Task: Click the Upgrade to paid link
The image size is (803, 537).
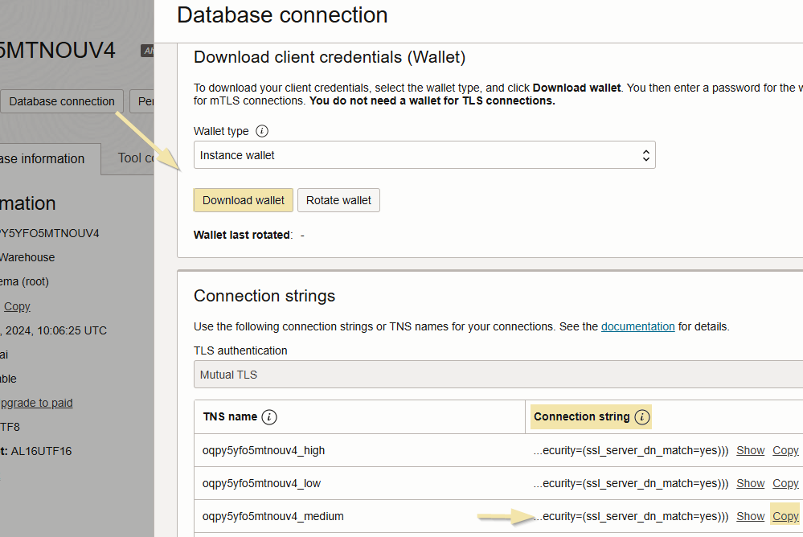Action: tap(35, 403)
